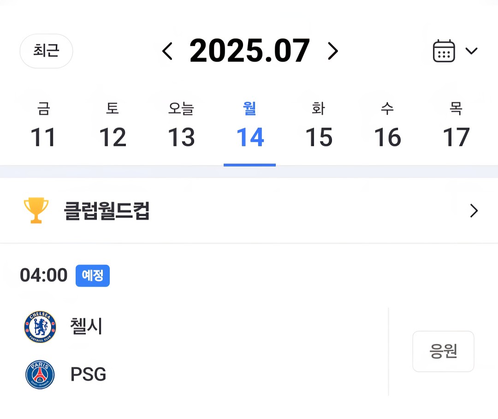
Task: Expand the calendar dropdown chevron
Action: click(471, 51)
